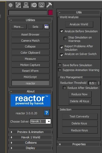Expand the Properties rollout
The height and width of the screenshot is (153, 102).
pyautogui.click(x=79, y=144)
